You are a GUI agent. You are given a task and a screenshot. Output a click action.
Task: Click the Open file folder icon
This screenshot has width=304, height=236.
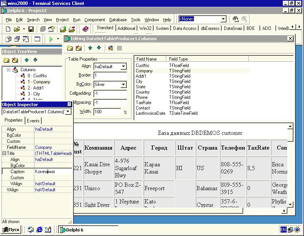coord(17,29)
